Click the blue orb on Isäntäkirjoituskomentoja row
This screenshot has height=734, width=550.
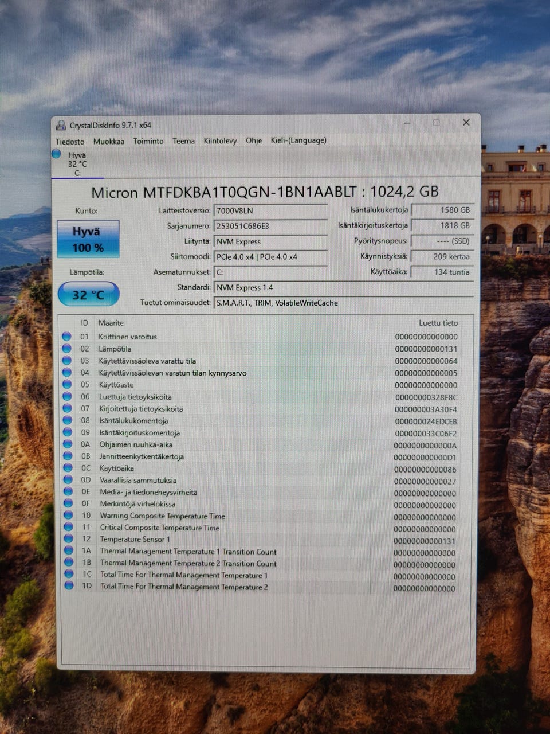[68, 432]
